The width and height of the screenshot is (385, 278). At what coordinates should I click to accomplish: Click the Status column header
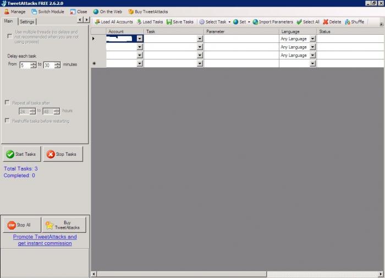point(351,31)
